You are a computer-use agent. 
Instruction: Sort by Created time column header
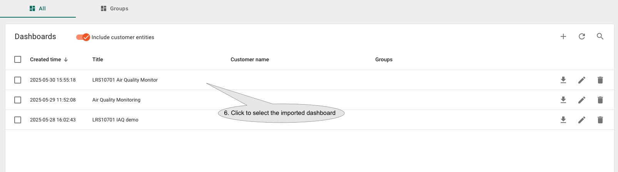click(45, 59)
